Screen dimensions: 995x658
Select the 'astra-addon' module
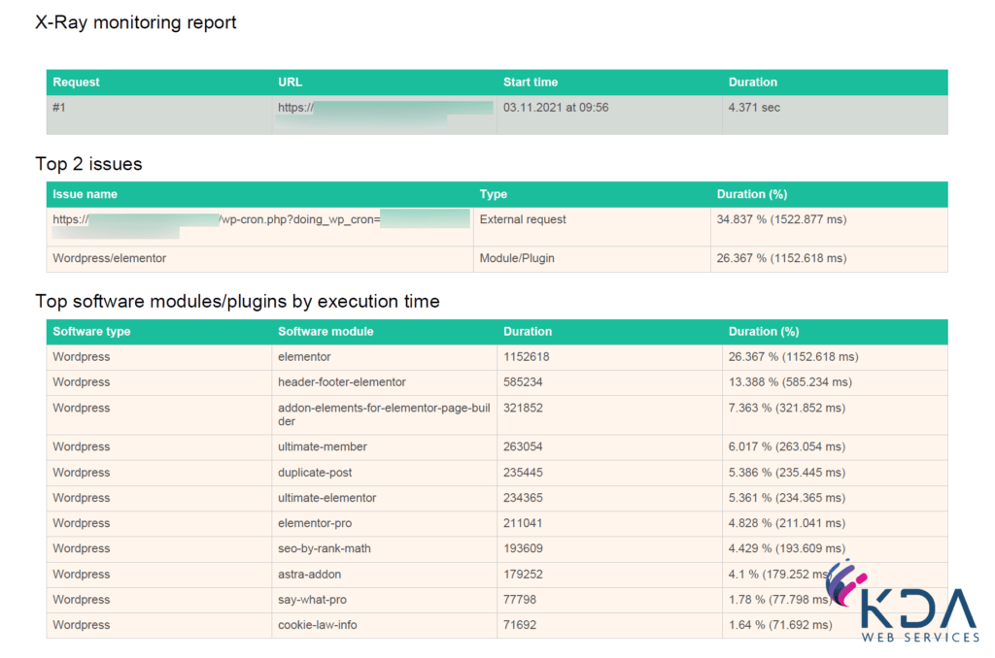[x=309, y=575]
